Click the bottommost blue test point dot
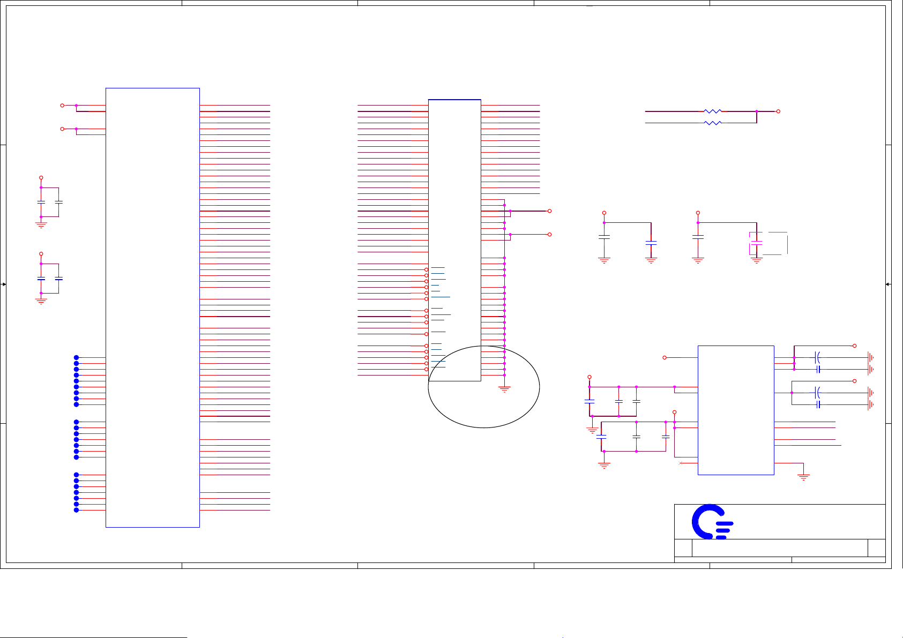903x638 pixels. pyautogui.click(x=77, y=510)
